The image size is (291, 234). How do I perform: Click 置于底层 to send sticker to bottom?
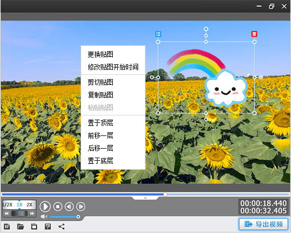100,161
